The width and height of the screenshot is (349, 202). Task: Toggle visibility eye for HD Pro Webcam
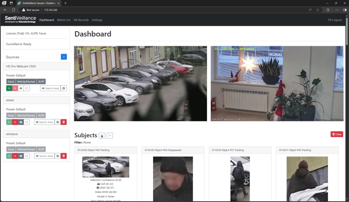coord(21,88)
